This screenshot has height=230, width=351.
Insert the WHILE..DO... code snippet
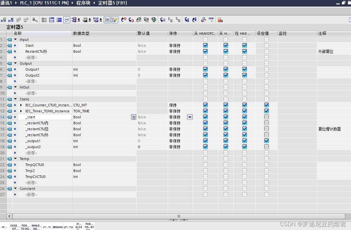[x=36, y=227]
